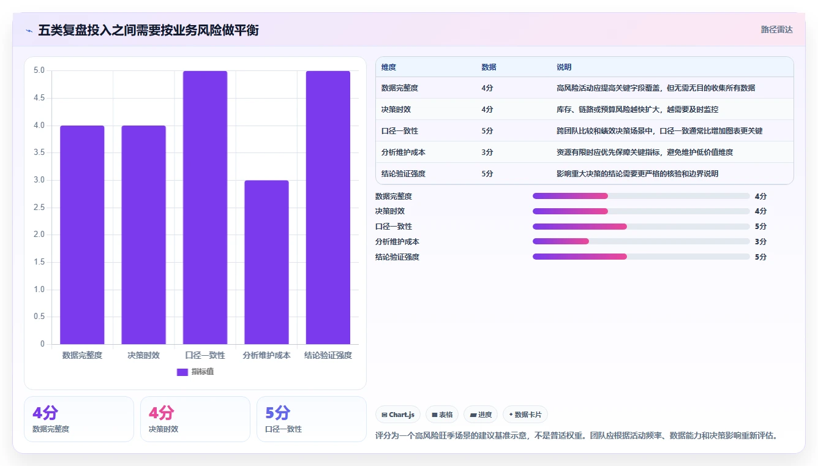The height and width of the screenshot is (466, 818).
Task: Select the 分析维护成本 table row name
Action: (403, 152)
